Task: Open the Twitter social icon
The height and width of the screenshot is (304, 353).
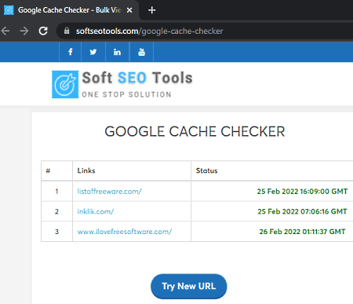Action: 93,52
